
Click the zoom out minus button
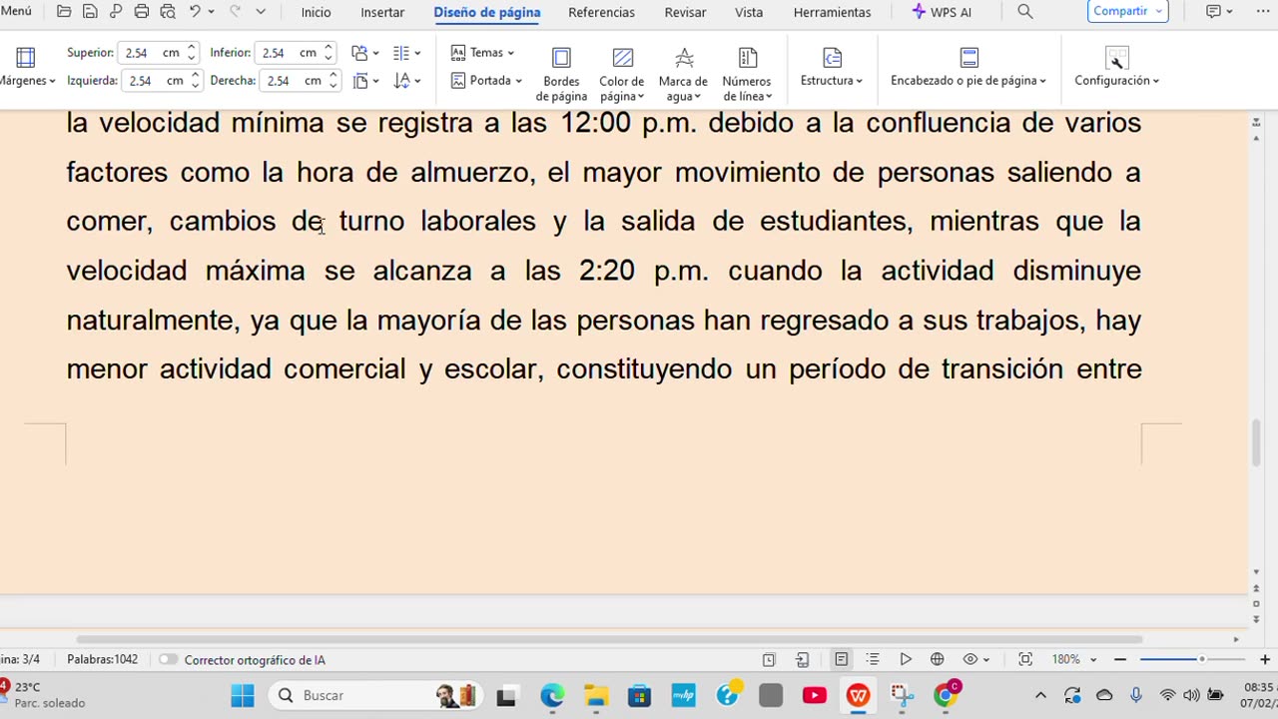1120,659
